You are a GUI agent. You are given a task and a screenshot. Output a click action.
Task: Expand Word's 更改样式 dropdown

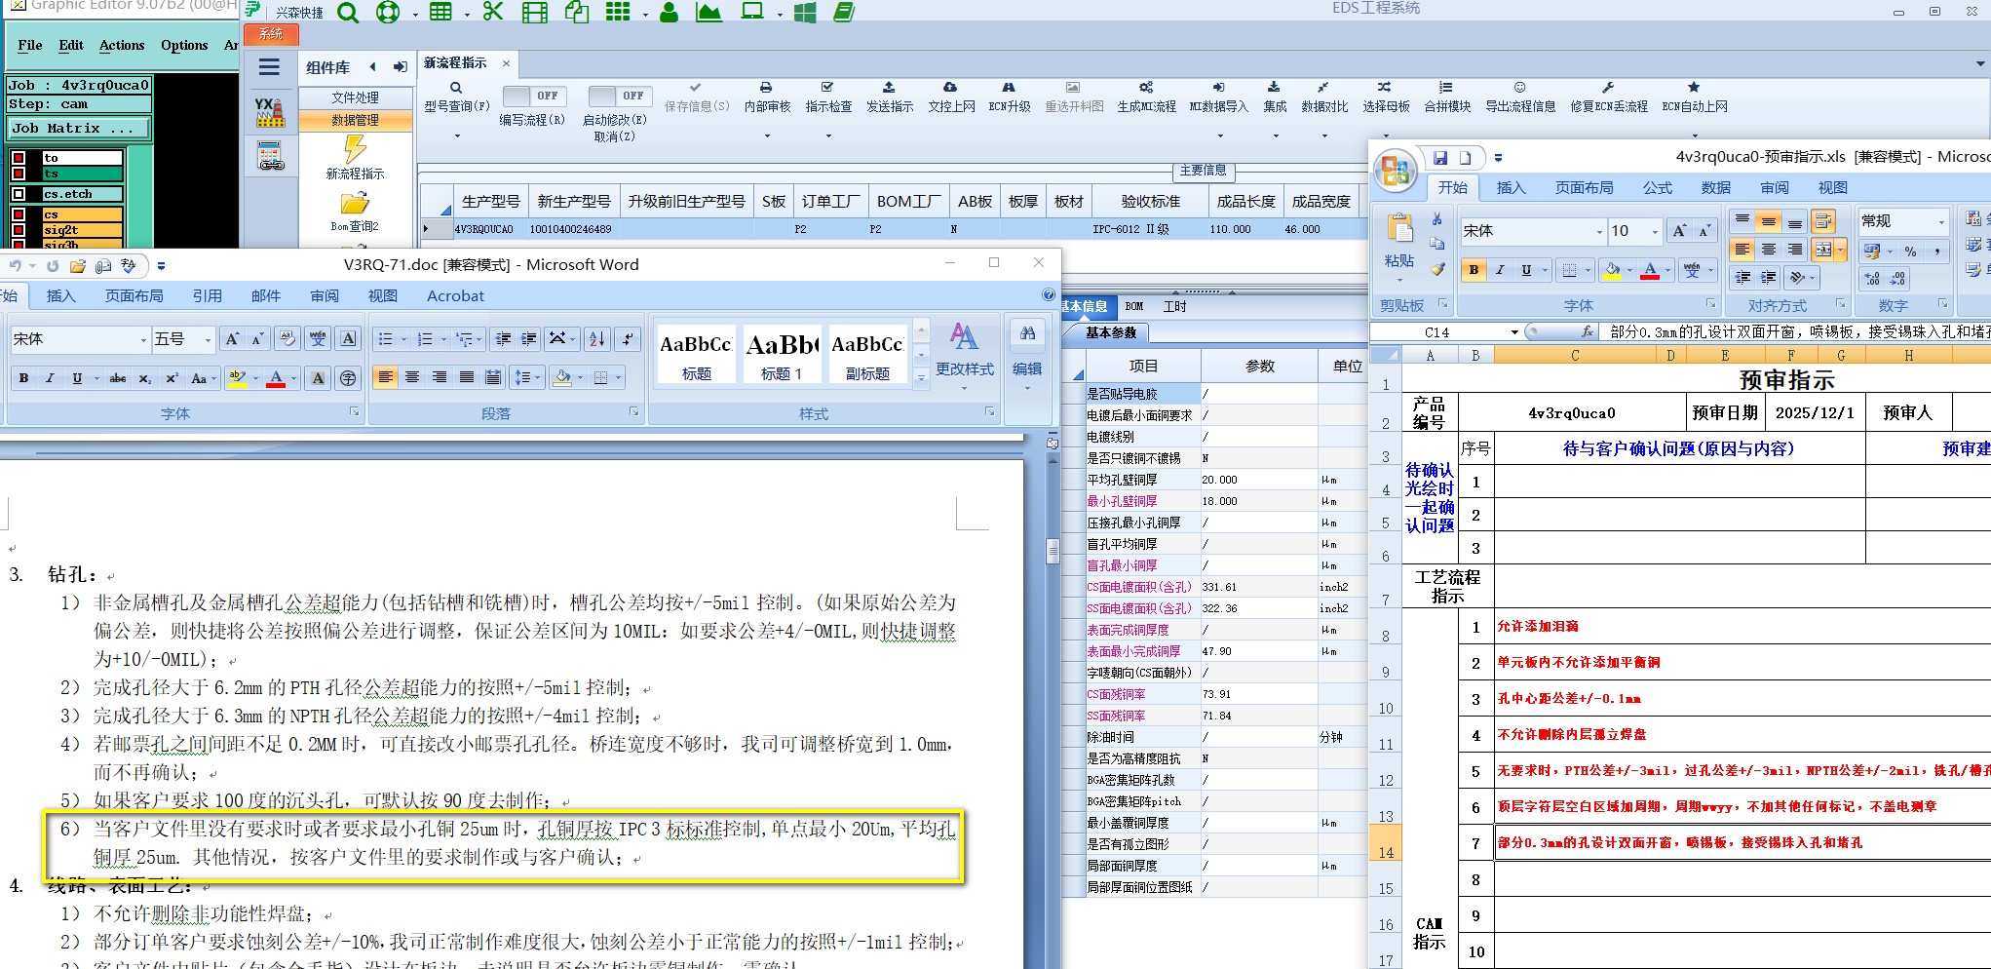(964, 388)
